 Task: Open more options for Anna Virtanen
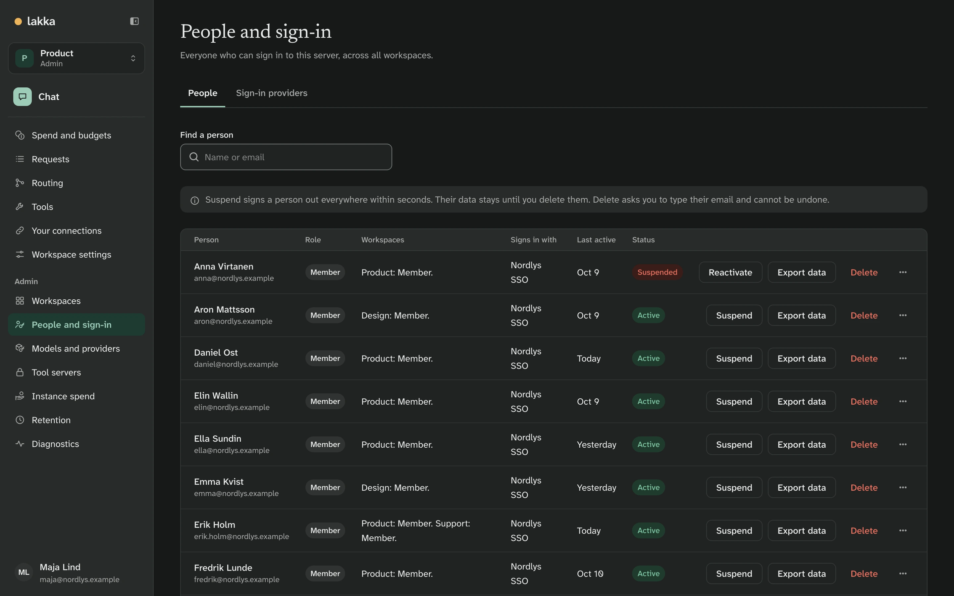click(903, 273)
